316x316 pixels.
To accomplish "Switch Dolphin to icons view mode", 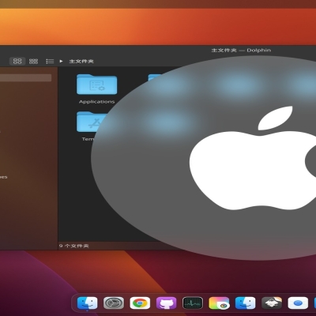I will point(17,61).
